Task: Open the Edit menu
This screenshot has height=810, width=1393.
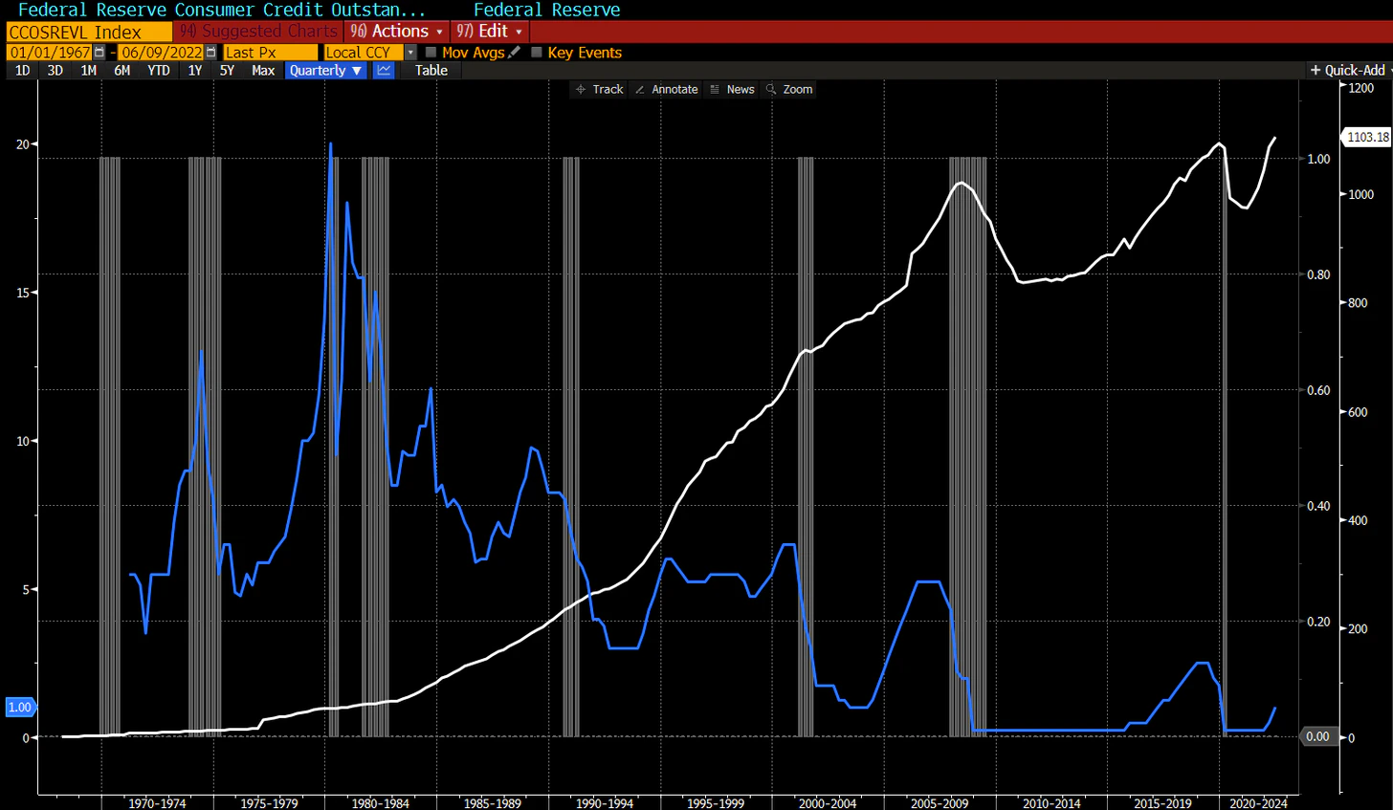Action: (490, 32)
